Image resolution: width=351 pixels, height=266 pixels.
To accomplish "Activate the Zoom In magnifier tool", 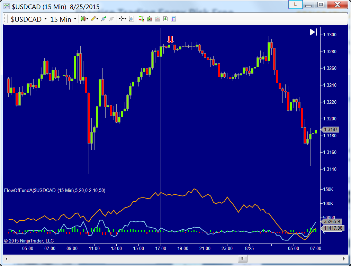I will [x=103, y=19].
